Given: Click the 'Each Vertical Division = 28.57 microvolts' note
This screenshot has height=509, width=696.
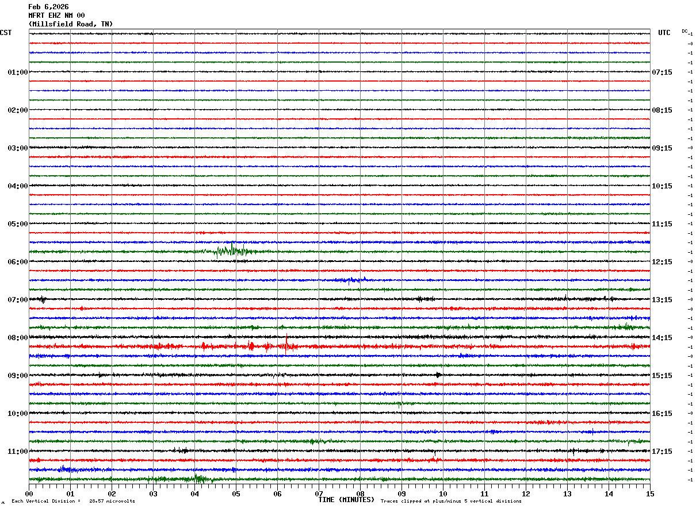Looking at the screenshot, I should pyautogui.click(x=73, y=502).
